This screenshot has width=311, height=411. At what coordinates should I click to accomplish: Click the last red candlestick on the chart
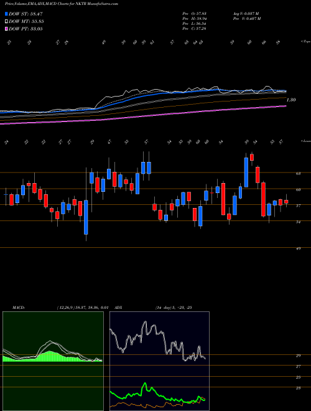286,202
